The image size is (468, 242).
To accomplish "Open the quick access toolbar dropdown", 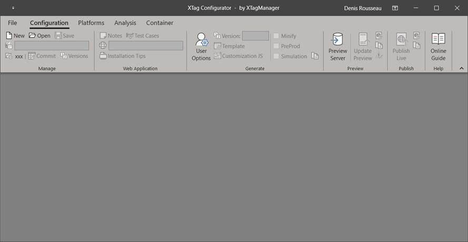I will coord(13,8).
